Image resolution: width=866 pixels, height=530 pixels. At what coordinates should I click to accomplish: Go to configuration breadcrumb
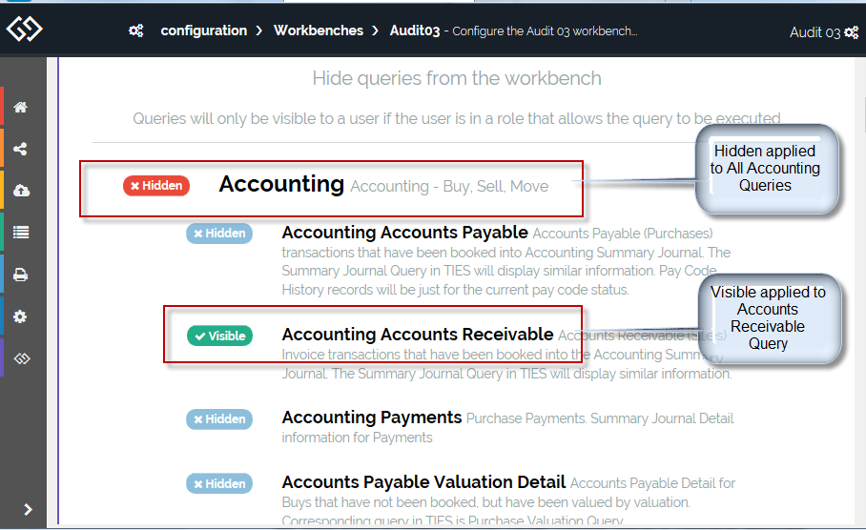click(x=203, y=31)
